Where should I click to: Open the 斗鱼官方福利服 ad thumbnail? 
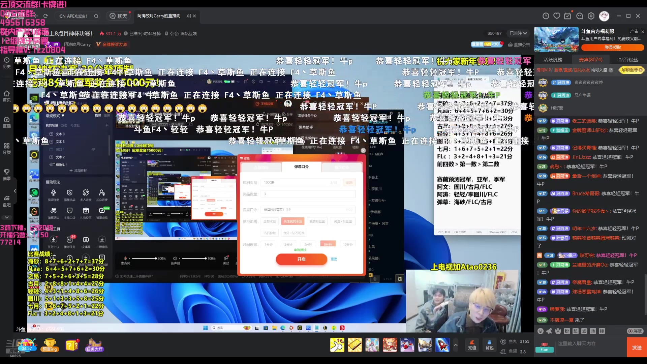556,39
